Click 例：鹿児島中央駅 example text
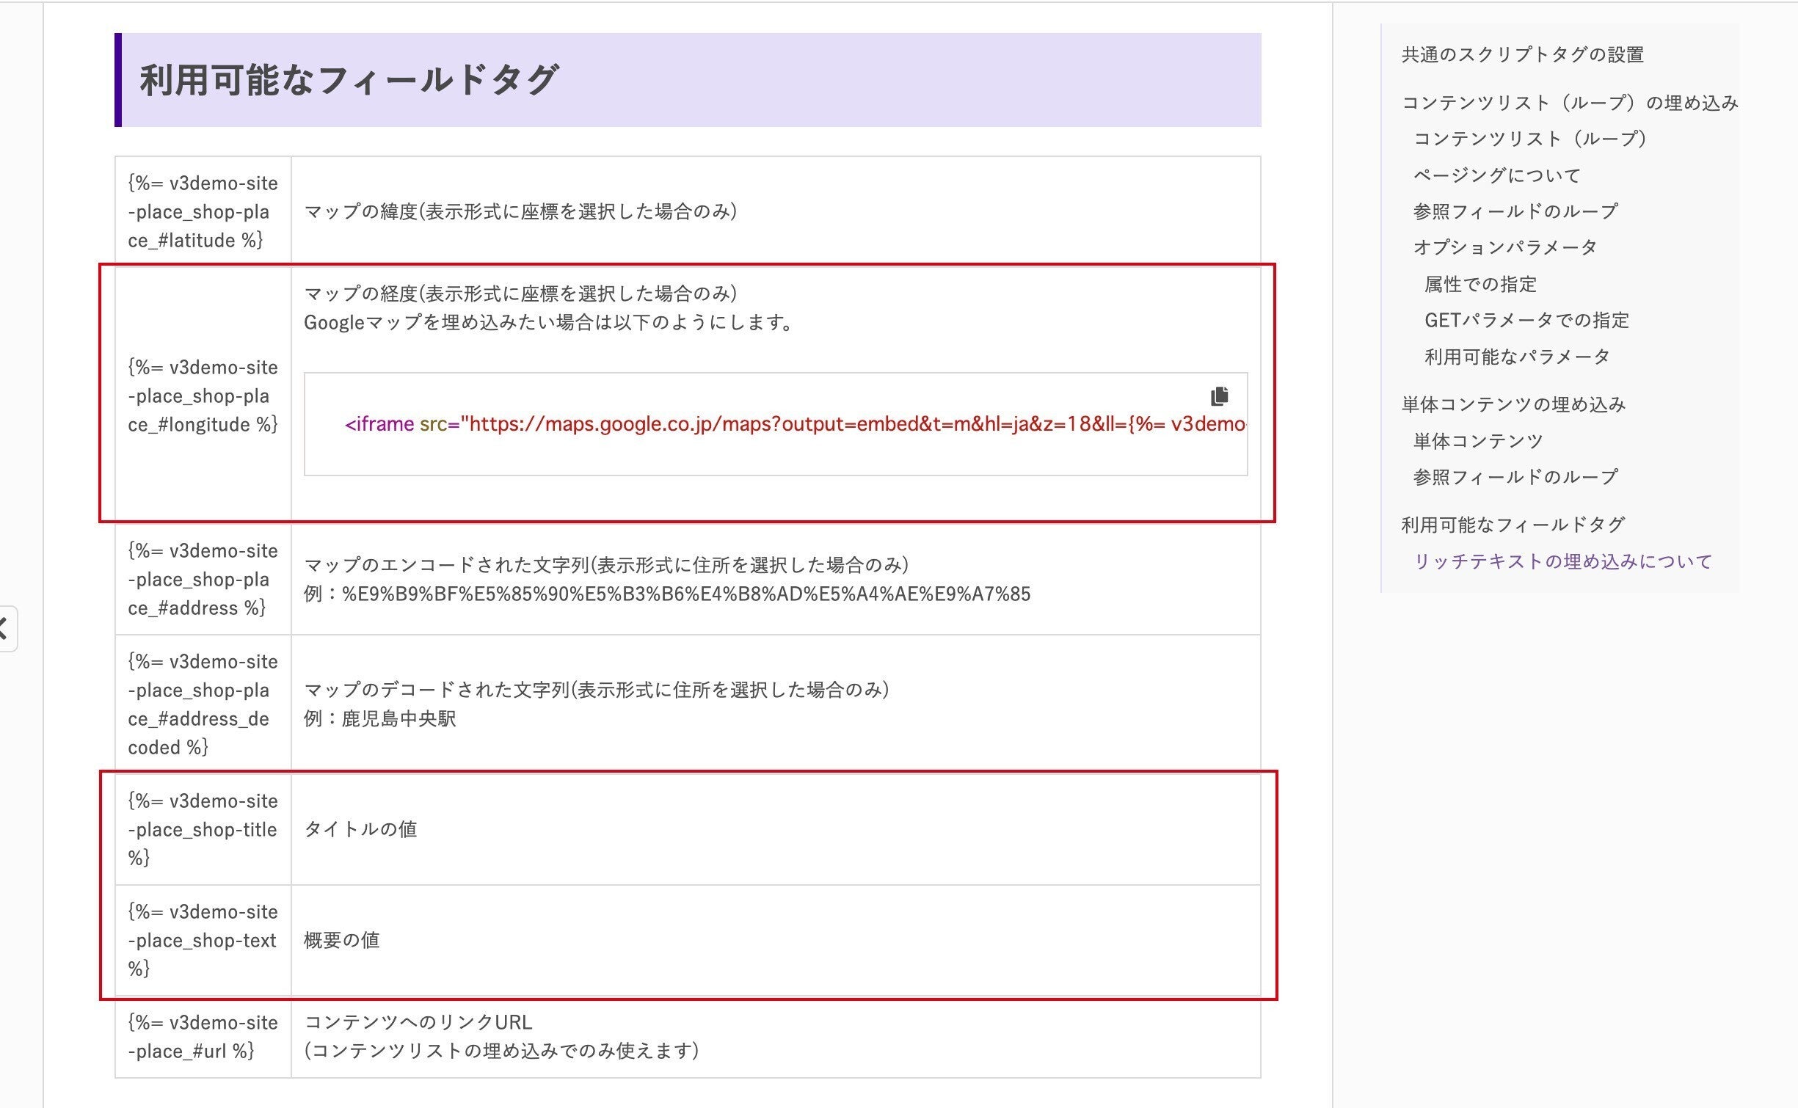The height and width of the screenshot is (1108, 1798). tap(379, 718)
